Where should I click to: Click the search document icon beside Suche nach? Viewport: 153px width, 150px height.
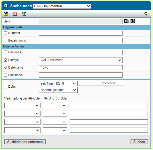6,6
